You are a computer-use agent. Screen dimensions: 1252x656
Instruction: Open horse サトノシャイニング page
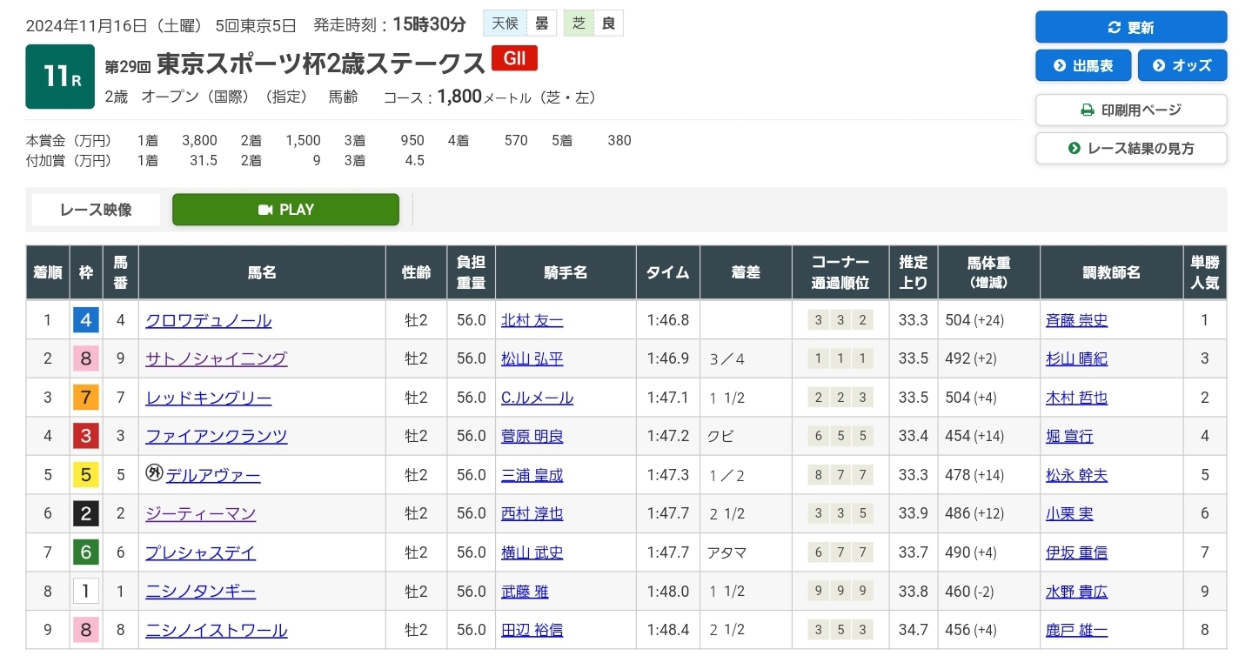click(217, 359)
